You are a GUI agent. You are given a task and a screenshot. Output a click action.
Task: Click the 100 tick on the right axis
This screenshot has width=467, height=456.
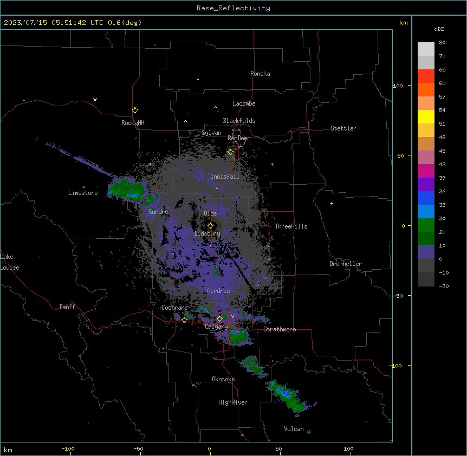point(398,86)
